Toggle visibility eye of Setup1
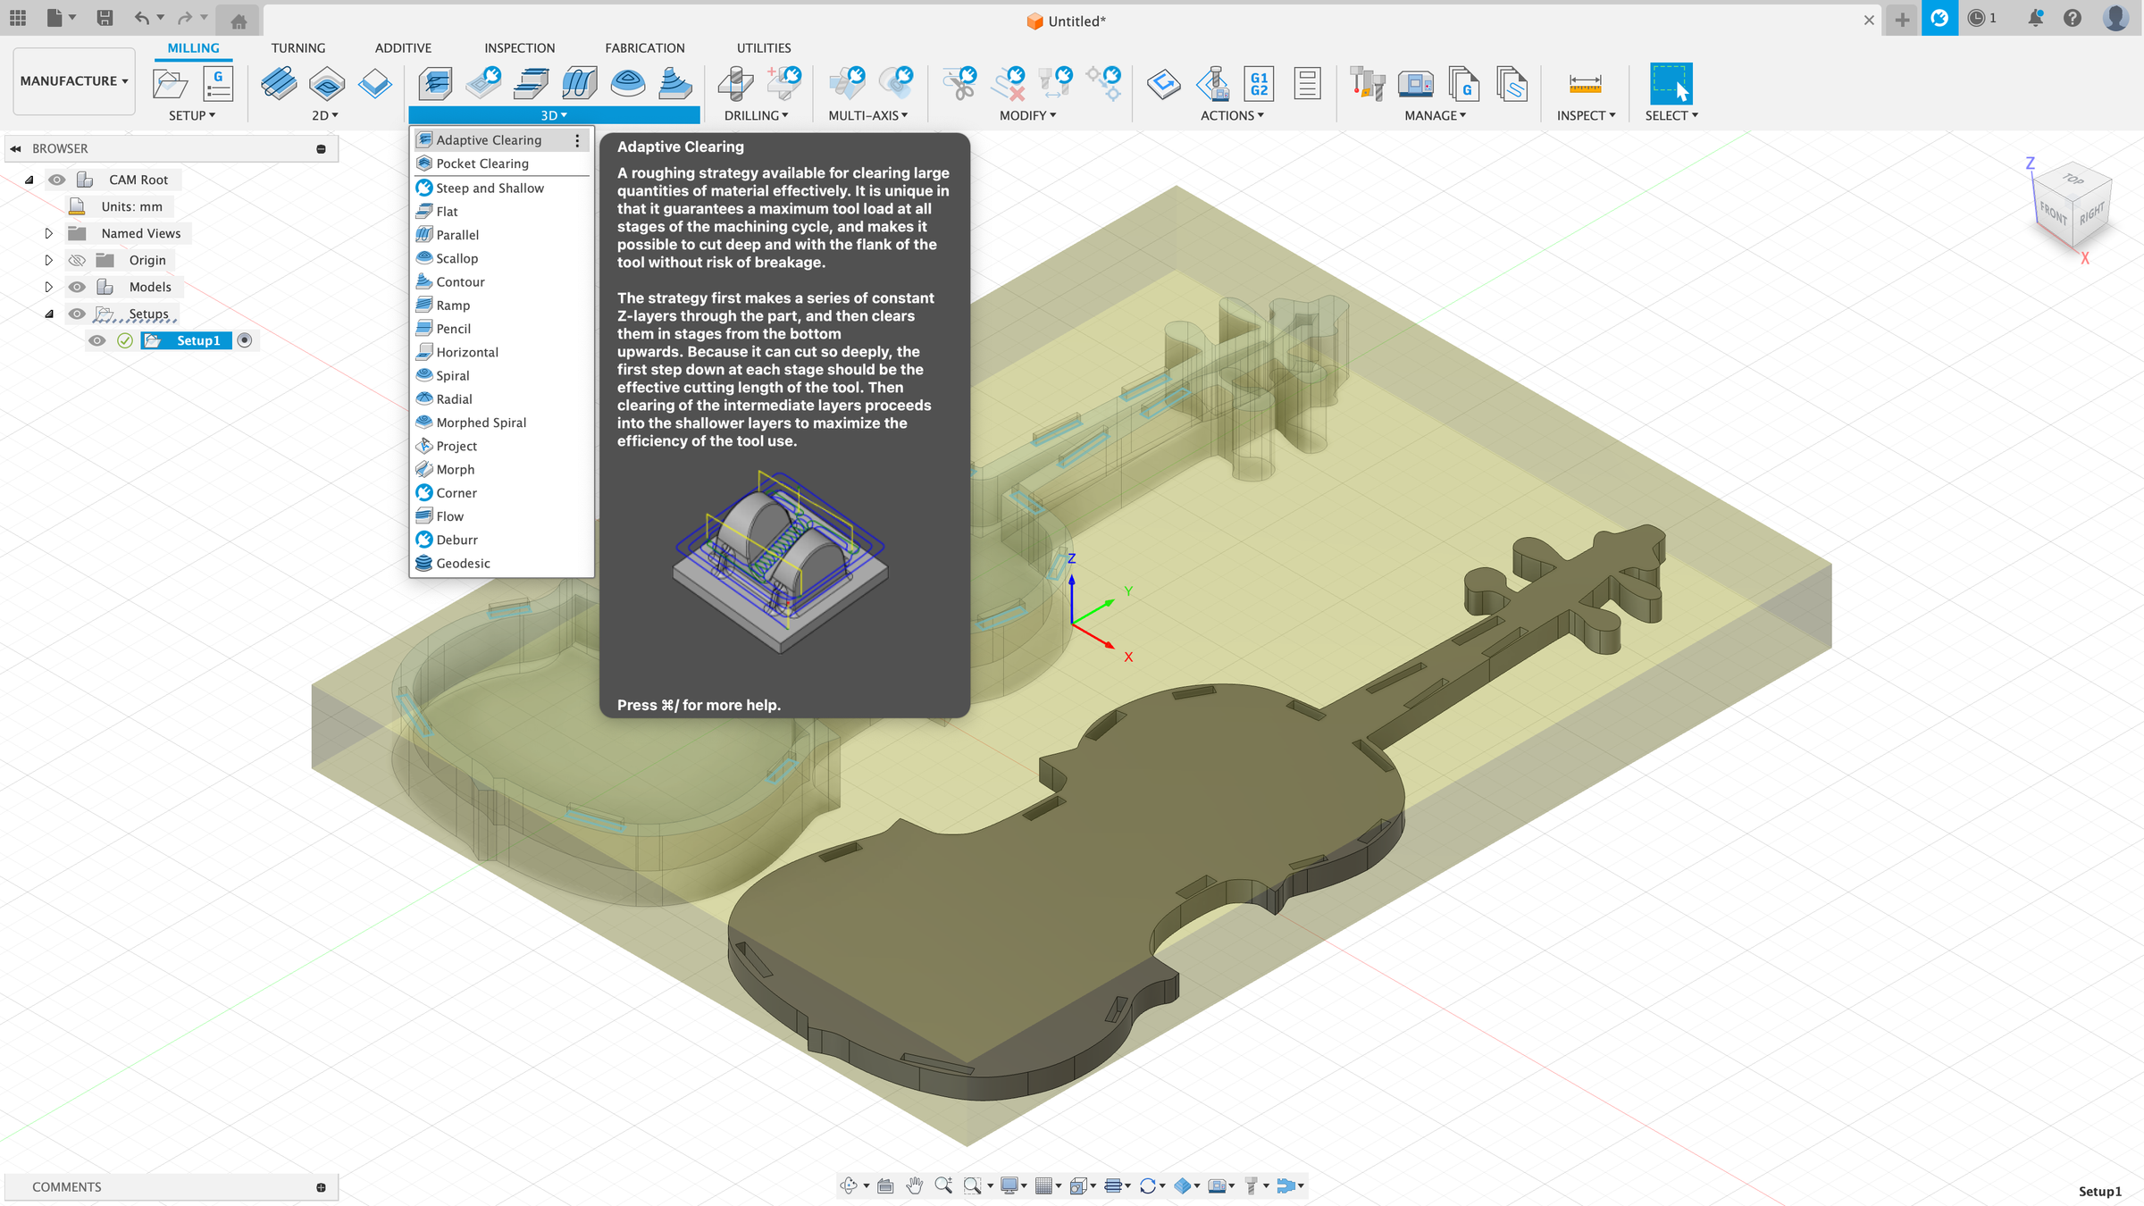Image resolution: width=2144 pixels, height=1206 pixels. pyautogui.click(x=97, y=340)
